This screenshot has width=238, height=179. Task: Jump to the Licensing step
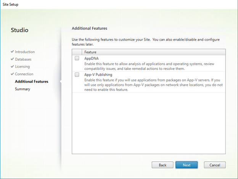[x=22, y=67]
